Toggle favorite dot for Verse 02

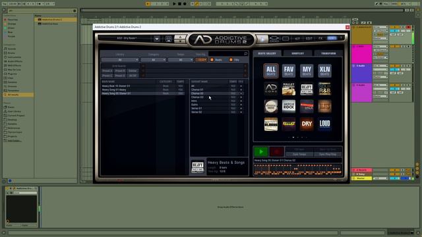coord(241,112)
